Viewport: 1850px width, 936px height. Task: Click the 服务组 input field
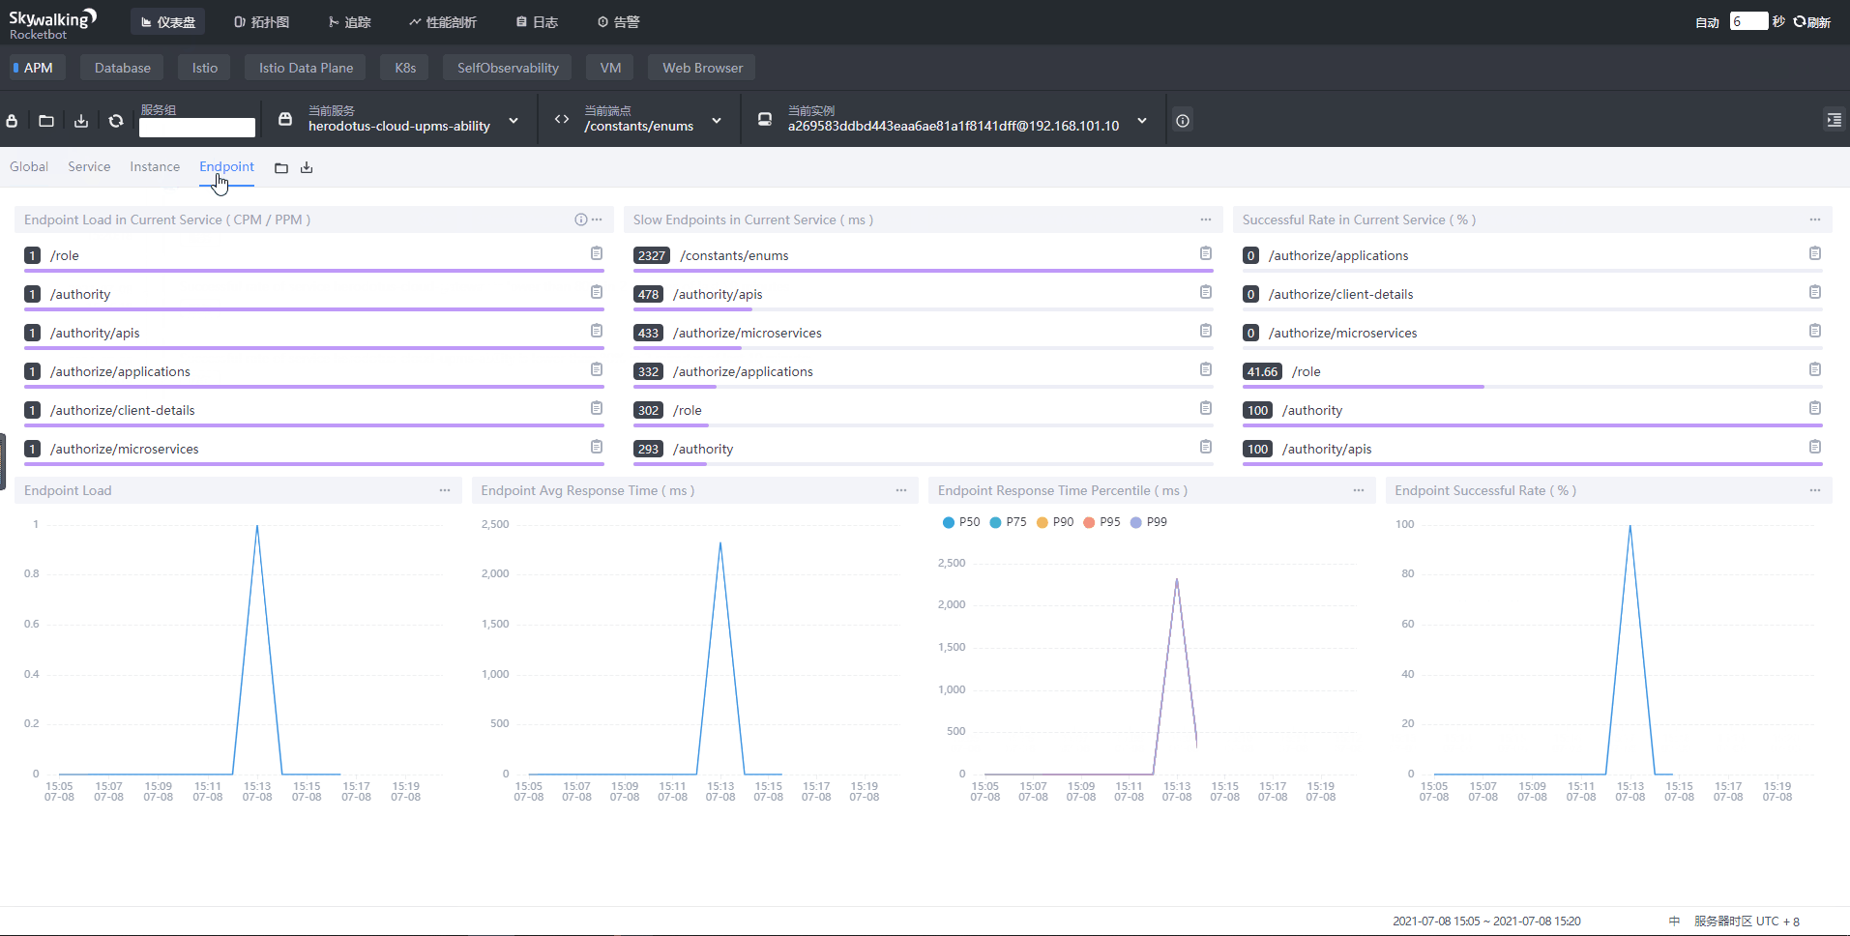197,128
